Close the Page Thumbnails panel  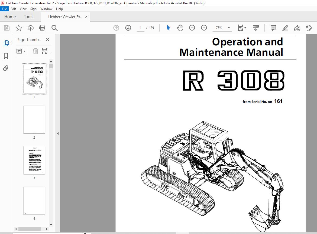[47, 39]
